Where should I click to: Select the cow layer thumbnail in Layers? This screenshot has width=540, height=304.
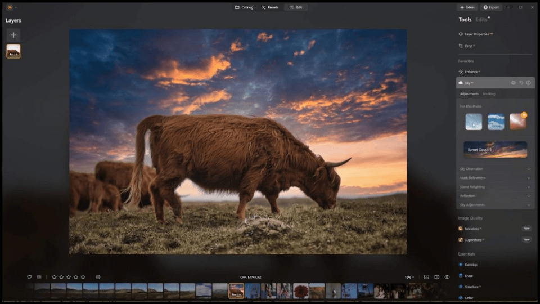click(13, 51)
